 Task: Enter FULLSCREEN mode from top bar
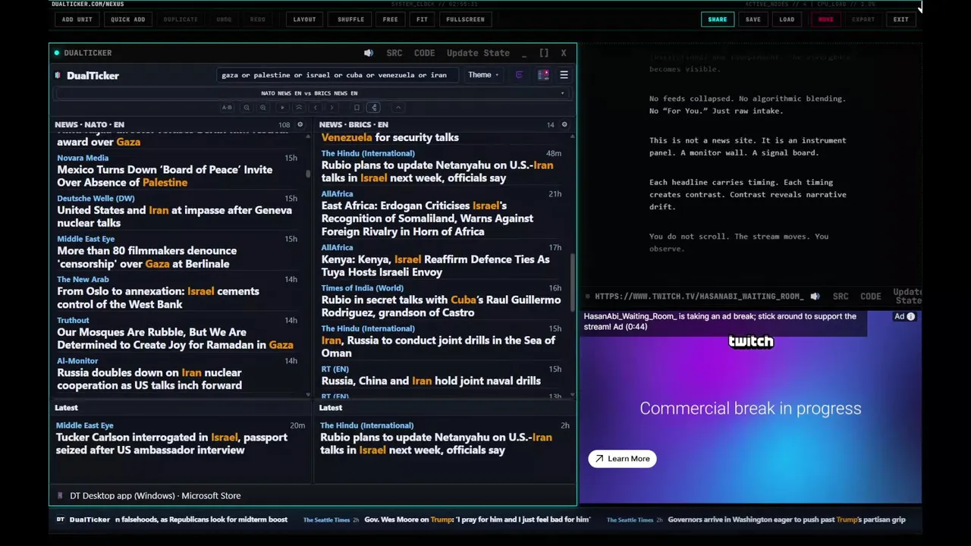click(x=465, y=20)
